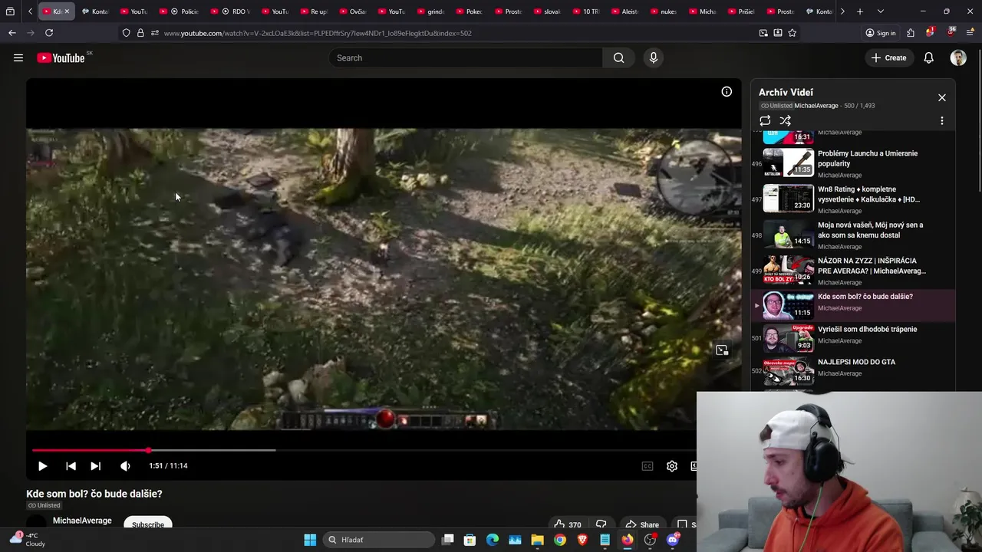Image resolution: width=982 pixels, height=552 pixels.
Task: Open MichaelAverage channel below video
Action: pyautogui.click(x=82, y=521)
